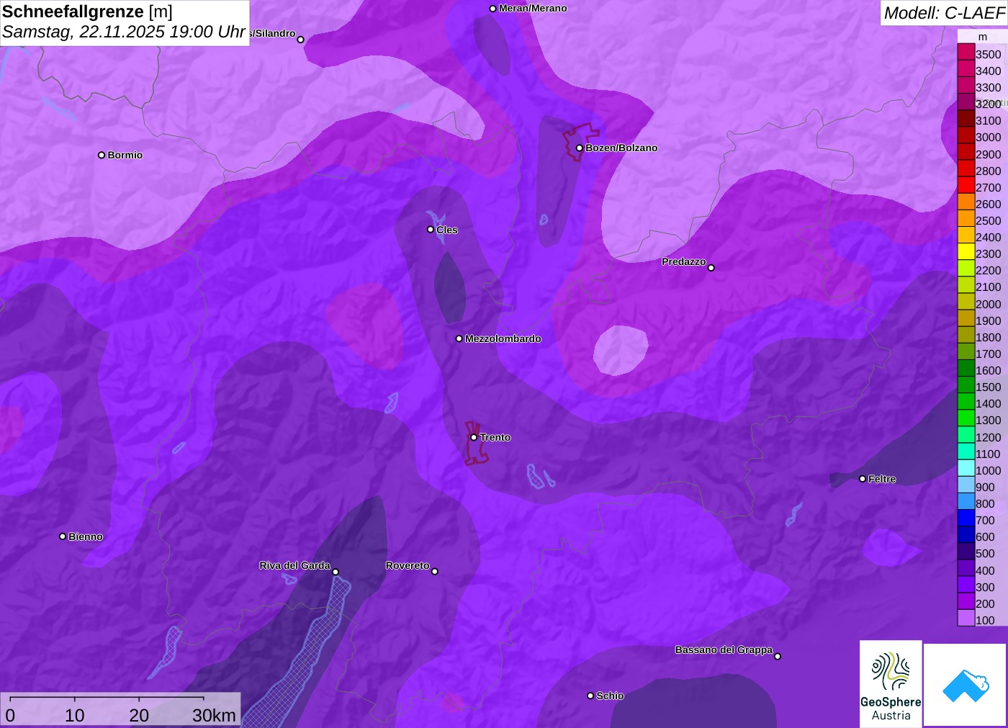Click the Modell: C-LAEF label

(x=944, y=13)
